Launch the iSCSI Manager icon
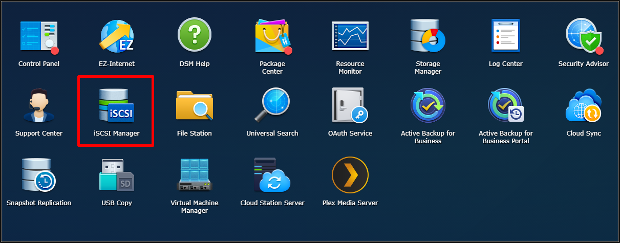 [117, 105]
